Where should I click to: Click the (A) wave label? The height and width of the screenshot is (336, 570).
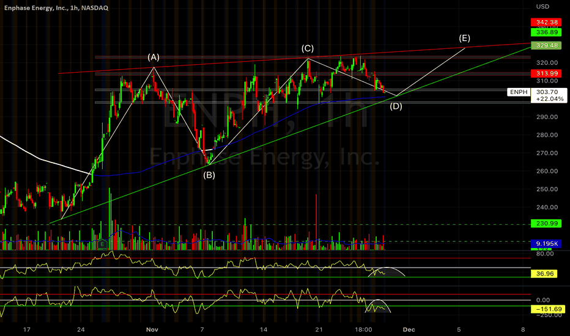[154, 57]
